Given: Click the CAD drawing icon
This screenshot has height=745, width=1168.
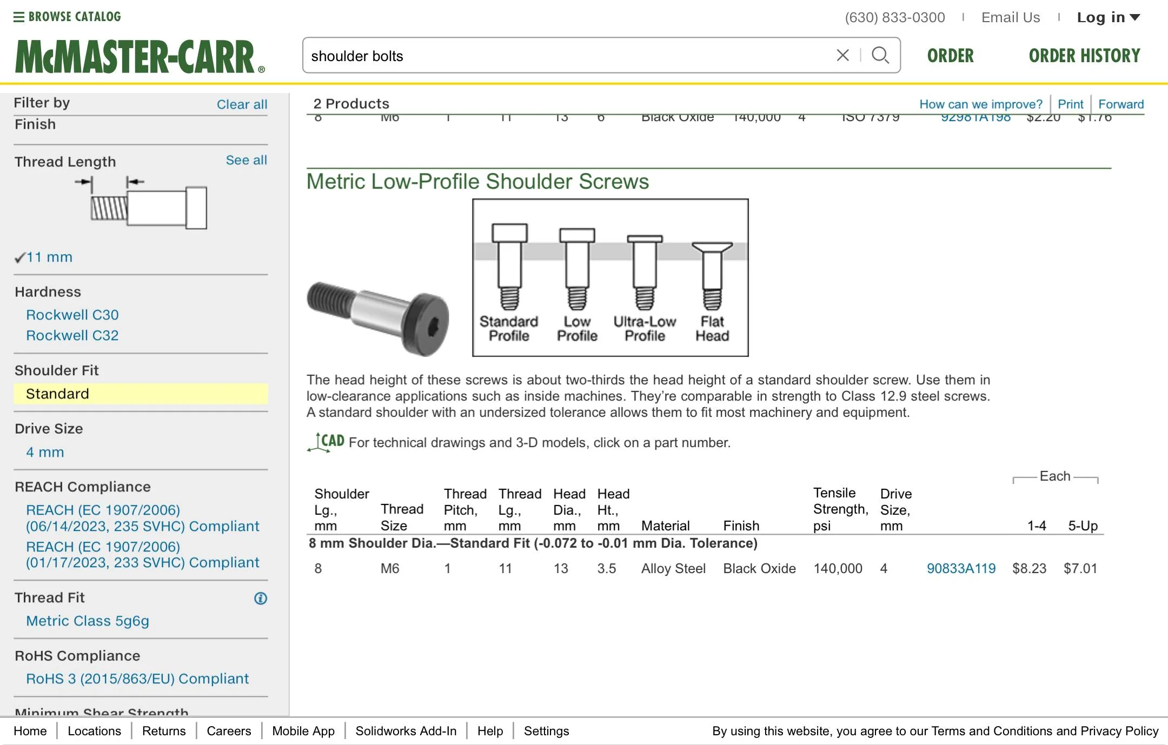Looking at the screenshot, I should [326, 442].
